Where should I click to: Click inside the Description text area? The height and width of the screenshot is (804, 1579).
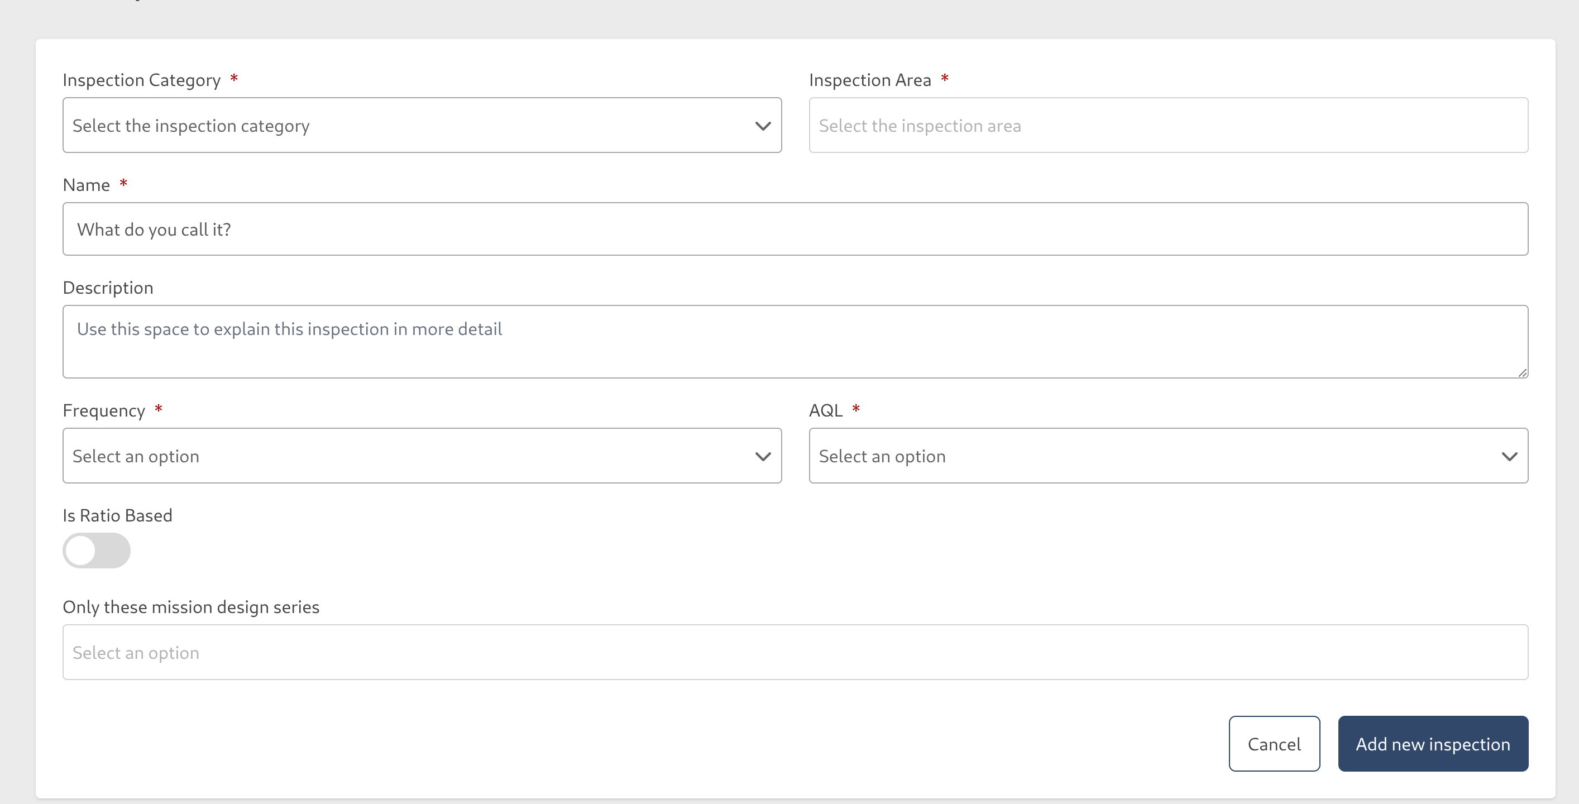coord(795,341)
